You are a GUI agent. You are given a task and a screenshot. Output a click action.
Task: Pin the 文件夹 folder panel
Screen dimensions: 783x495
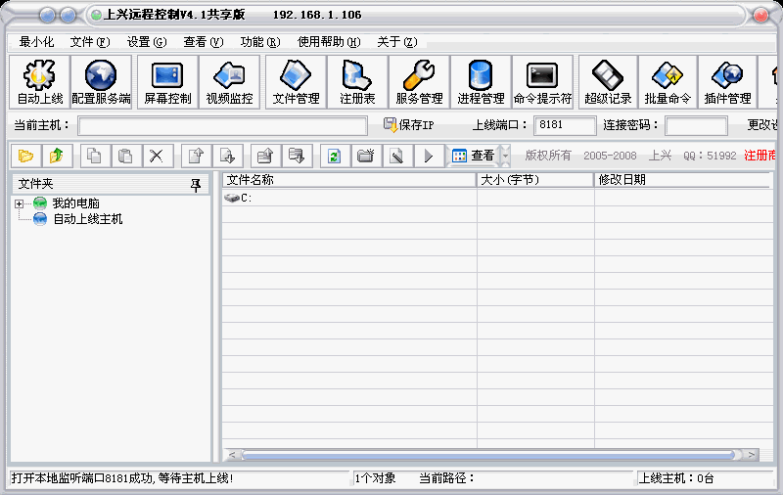click(x=196, y=184)
